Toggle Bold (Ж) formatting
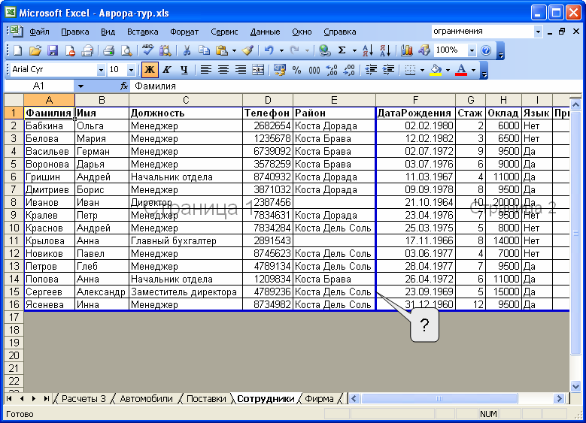 [150, 70]
